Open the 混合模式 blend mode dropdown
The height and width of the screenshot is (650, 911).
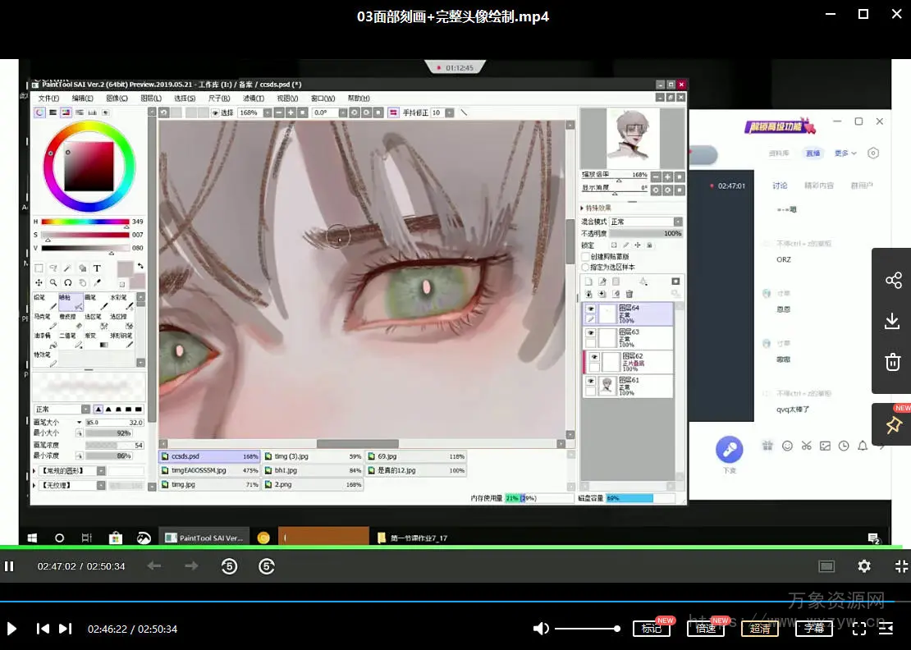646,222
